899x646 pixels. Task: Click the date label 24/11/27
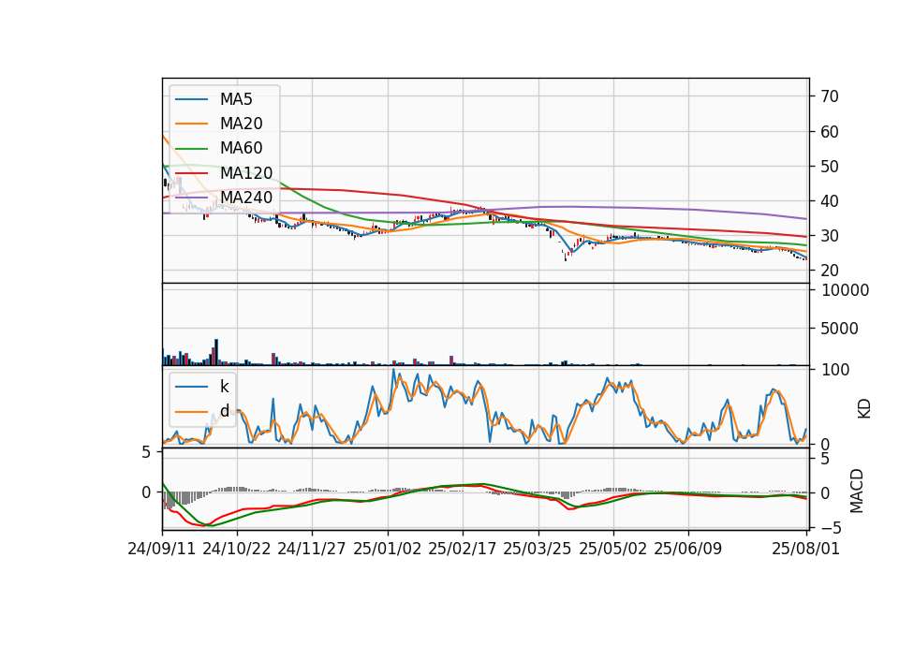click(x=312, y=550)
